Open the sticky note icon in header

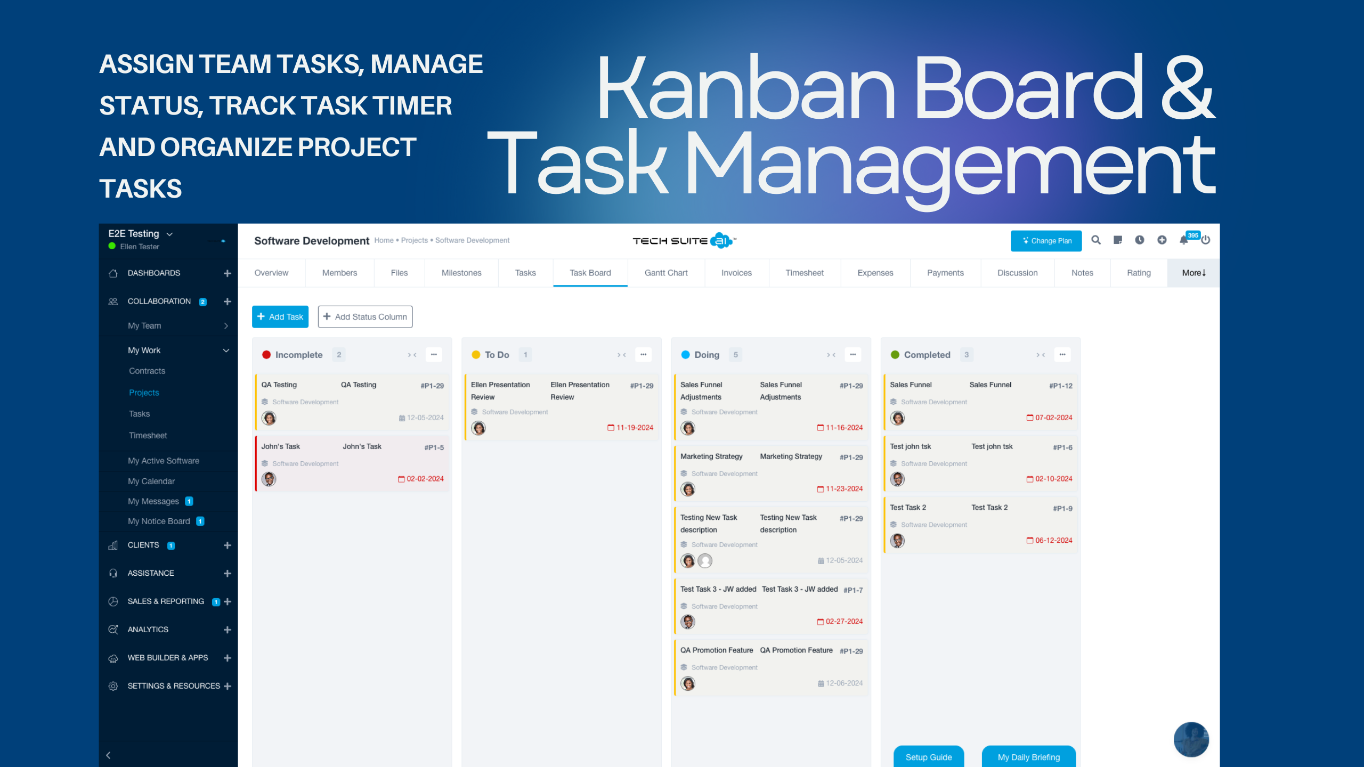pyautogui.click(x=1118, y=240)
